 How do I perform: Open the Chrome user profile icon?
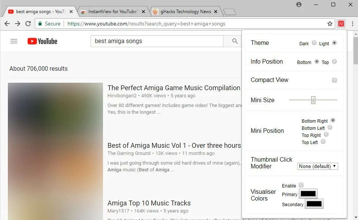click(x=298, y=4)
